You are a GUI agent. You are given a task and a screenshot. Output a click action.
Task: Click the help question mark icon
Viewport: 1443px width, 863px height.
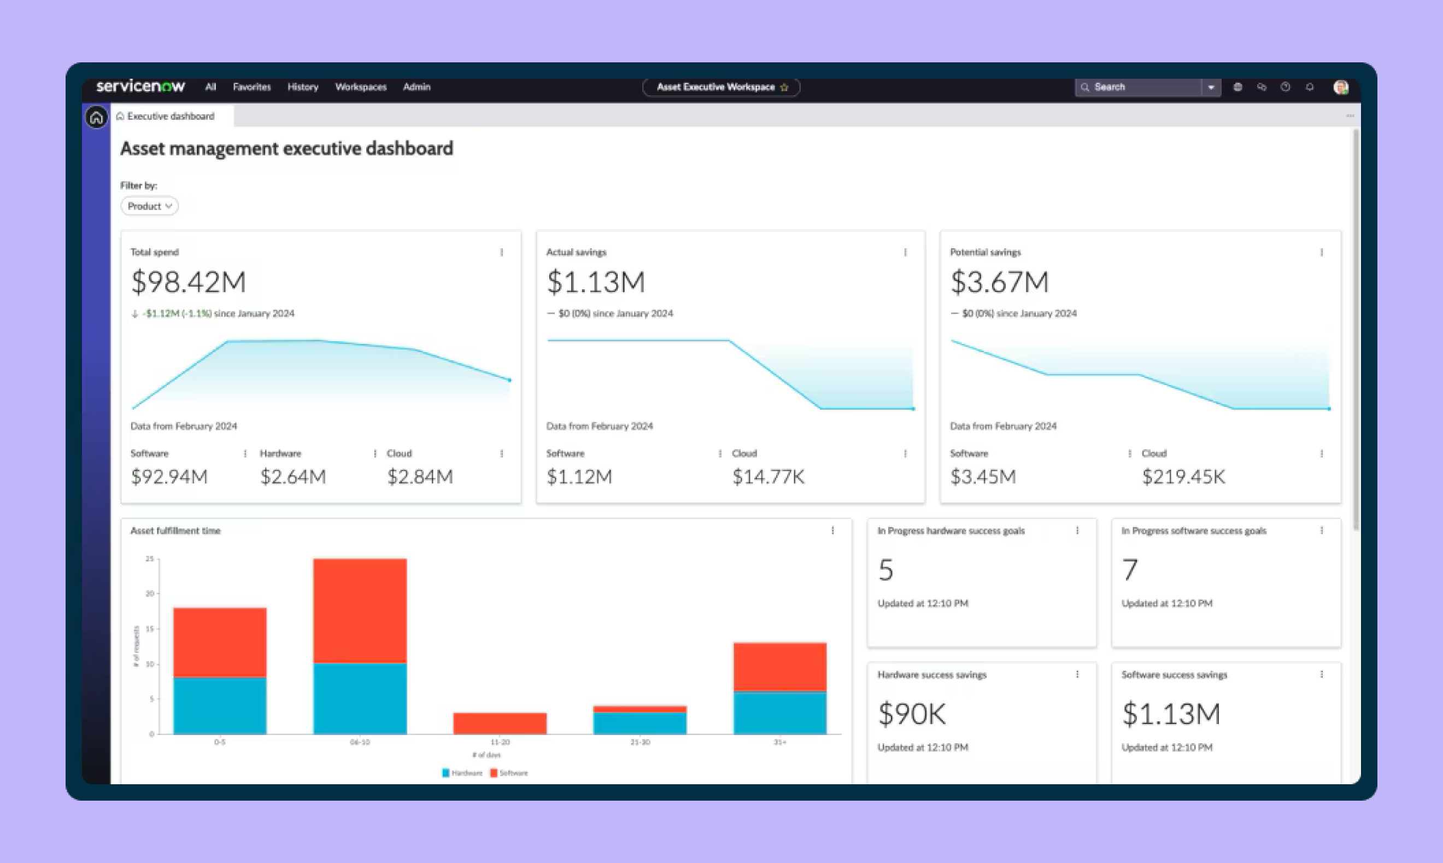1286,88
